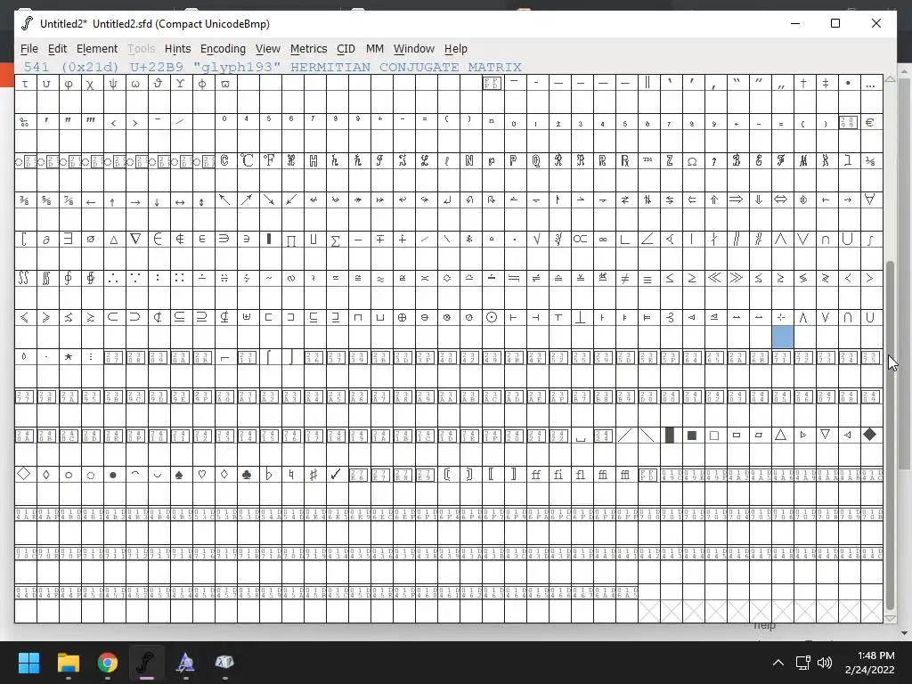Open the CID menu
This screenshot has width=912, height=684.
[x=346, y=49]
